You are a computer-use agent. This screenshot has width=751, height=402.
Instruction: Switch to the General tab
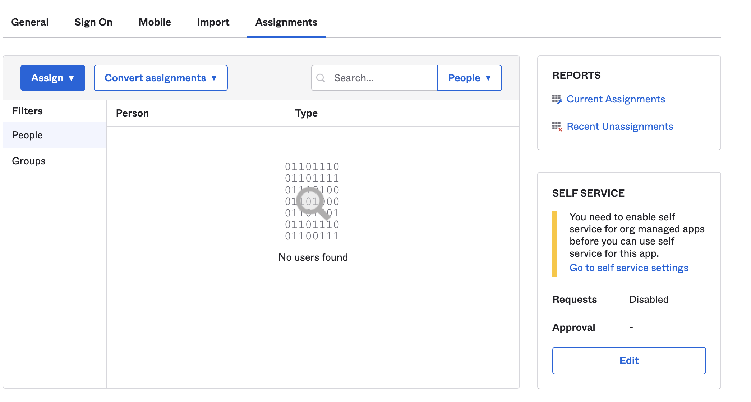[30, 22]
